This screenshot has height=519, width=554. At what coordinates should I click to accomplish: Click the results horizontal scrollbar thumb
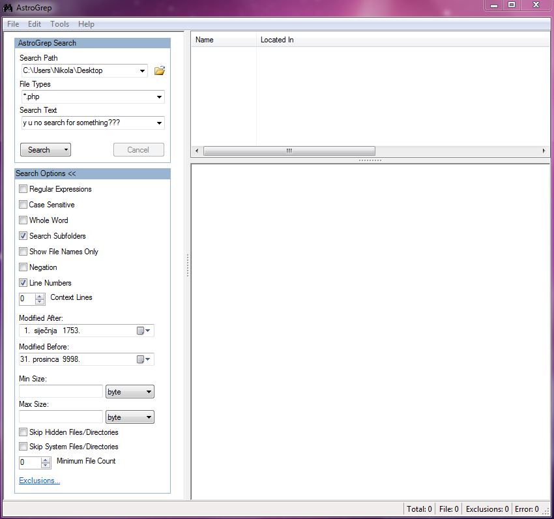pyautogui.click(x=289, y=151)
